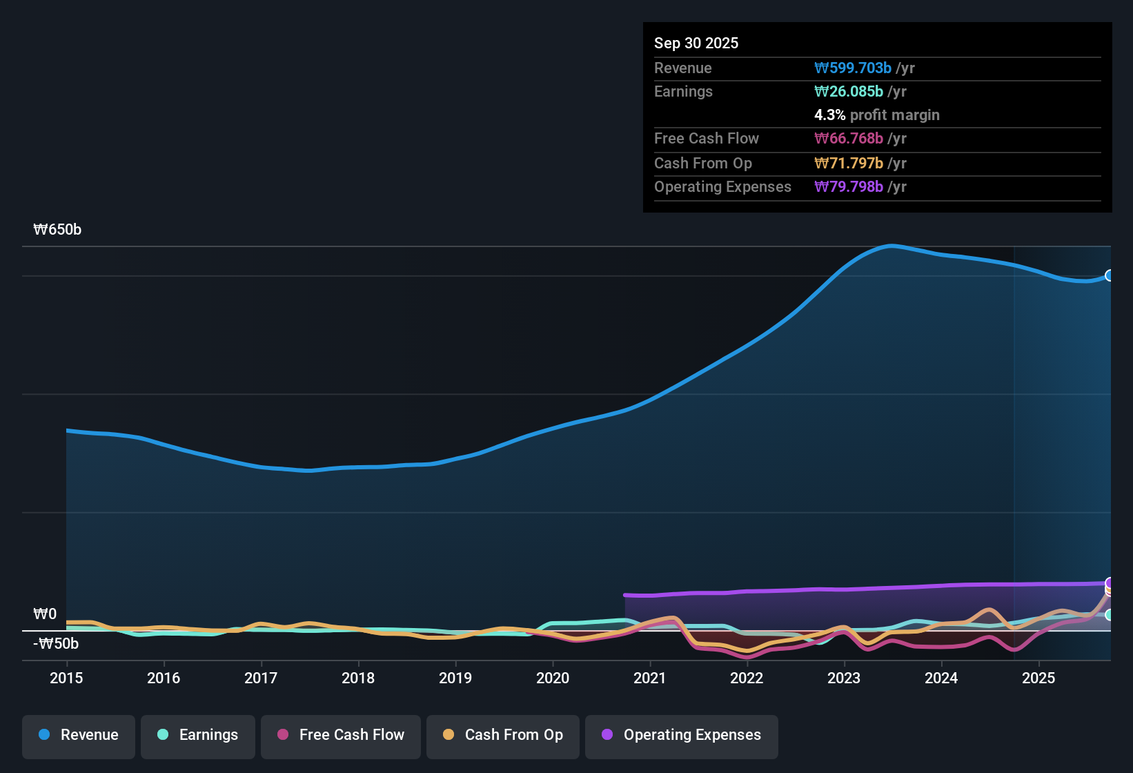Click the 4.3% profit margin text
Viewport: 1133px width, 773px height.
pos(877,115)
